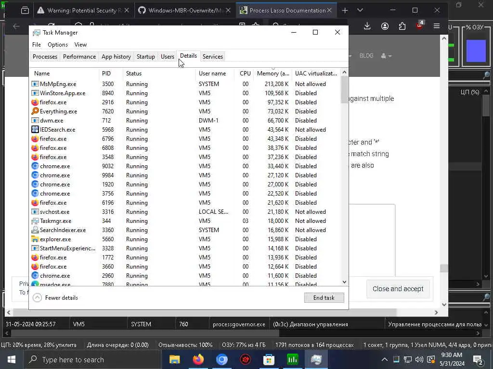Click the Status column header
This screenshot has width=493, height=369.
[x=159, y=74]
